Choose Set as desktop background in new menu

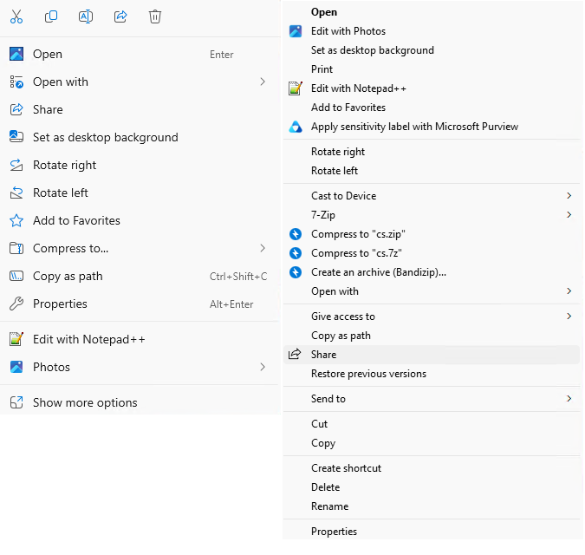click(x=106, y=137)
